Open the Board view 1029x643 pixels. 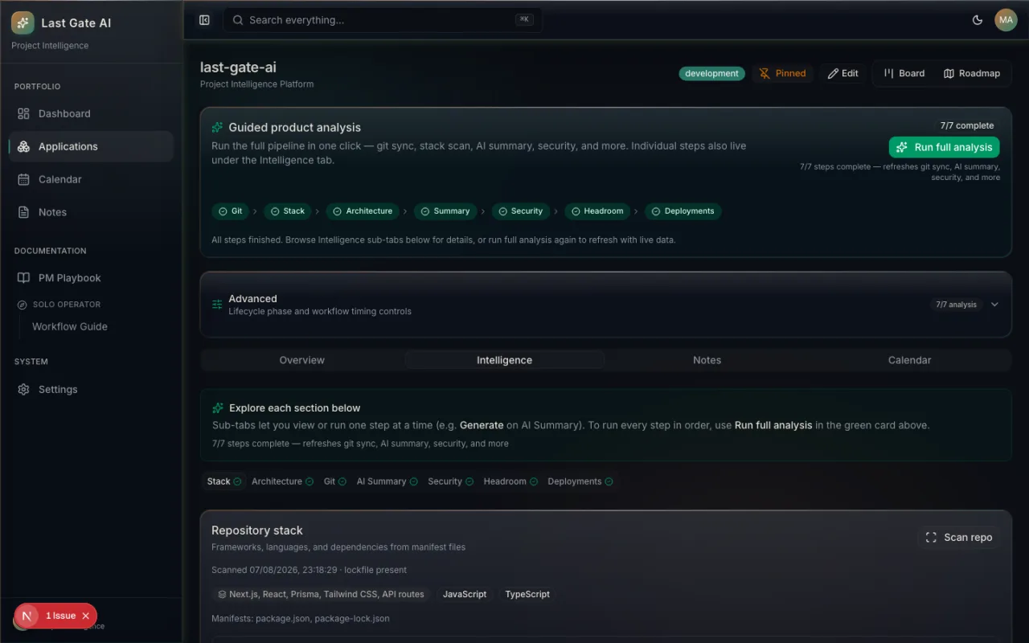904,73
